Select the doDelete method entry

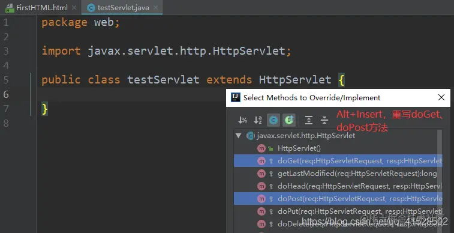pyautogui.click(x=338, y=224)
